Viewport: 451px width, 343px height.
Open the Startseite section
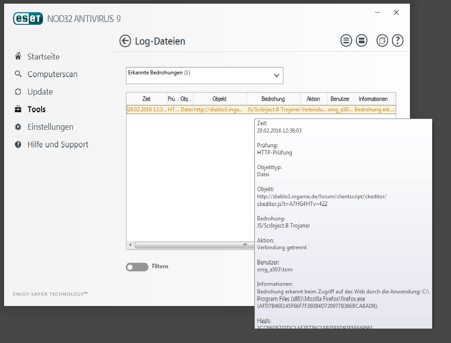pos(43,57)
